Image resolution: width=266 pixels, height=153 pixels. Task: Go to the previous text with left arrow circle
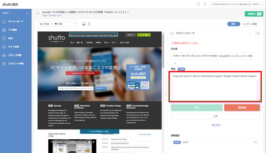250,33
